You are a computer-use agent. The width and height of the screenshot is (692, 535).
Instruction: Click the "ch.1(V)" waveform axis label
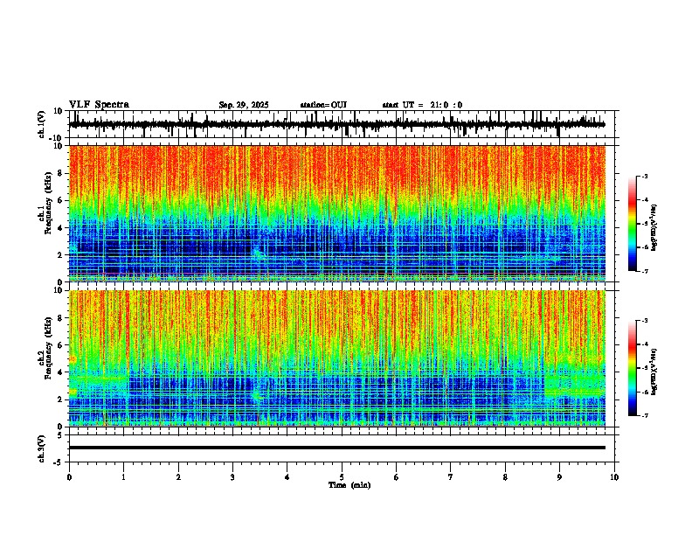pyautogui.click(x=42, y=124)
